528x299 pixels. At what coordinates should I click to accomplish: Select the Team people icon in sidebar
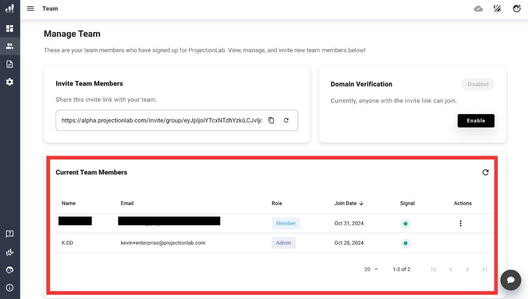(x=10, y=46)
